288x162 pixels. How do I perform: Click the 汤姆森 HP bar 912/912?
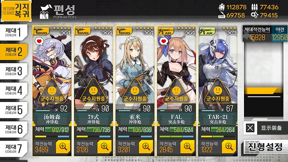tap(57, 130)
